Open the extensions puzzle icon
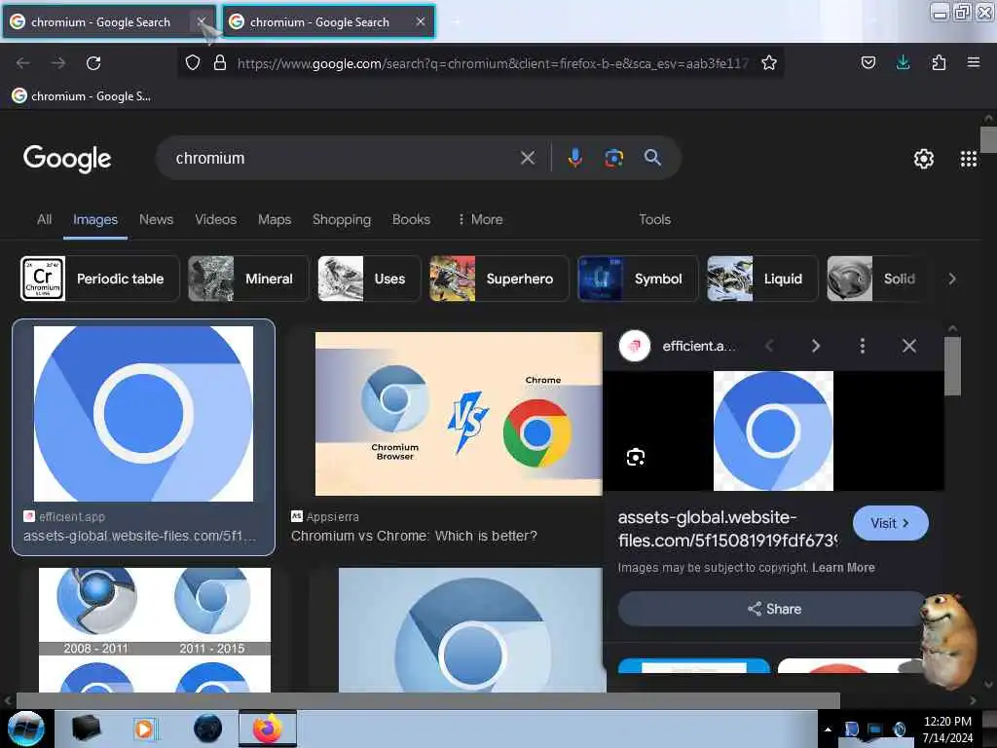The height and width of the screenshot is (748, 997). click(x=939, y=62)
